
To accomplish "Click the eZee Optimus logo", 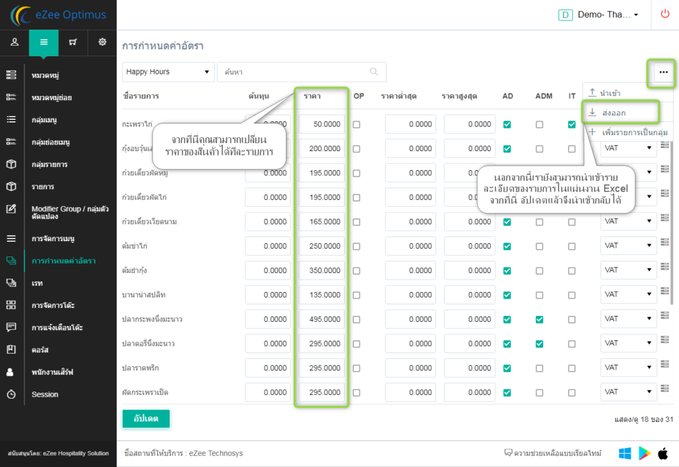I will (x=58, y=15).
